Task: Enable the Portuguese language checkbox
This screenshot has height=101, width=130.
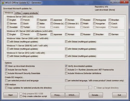Action: coord(94,20)
